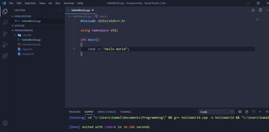Screen dimensions: 269x132
Task: Open editor More Actions ellipsis
Action: (x=267, y=10)
